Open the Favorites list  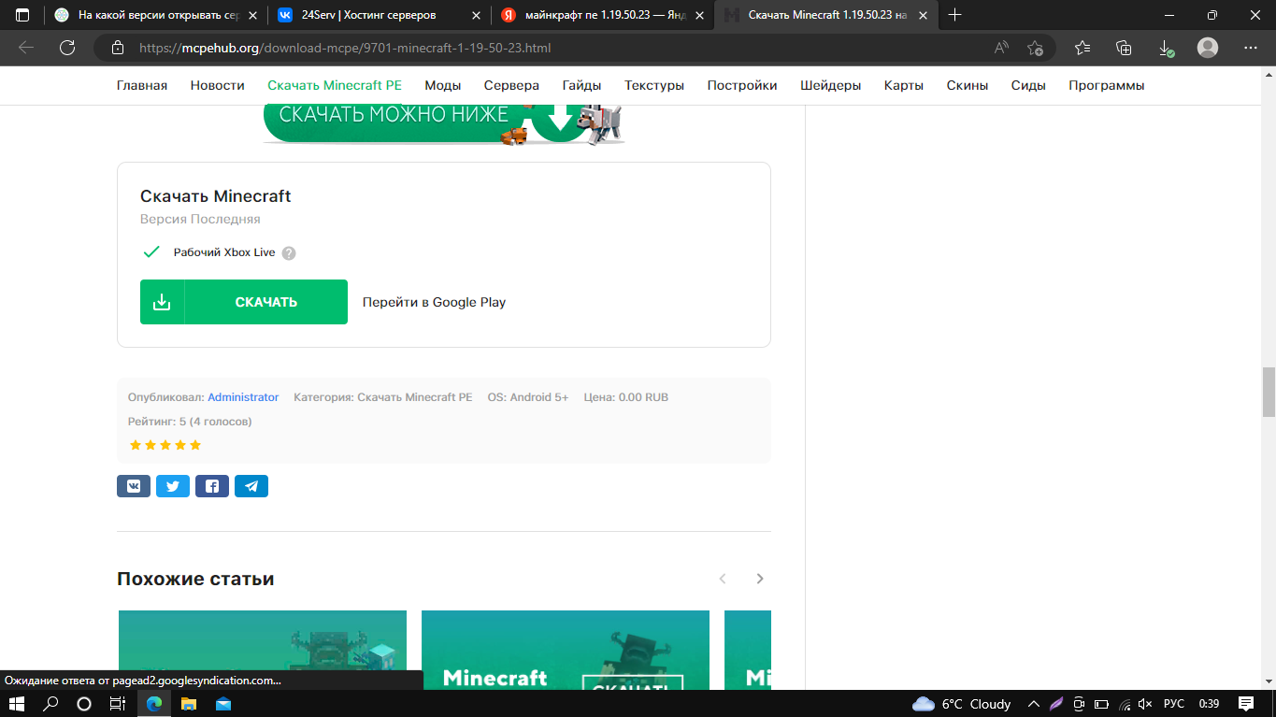click(1082, 48)
